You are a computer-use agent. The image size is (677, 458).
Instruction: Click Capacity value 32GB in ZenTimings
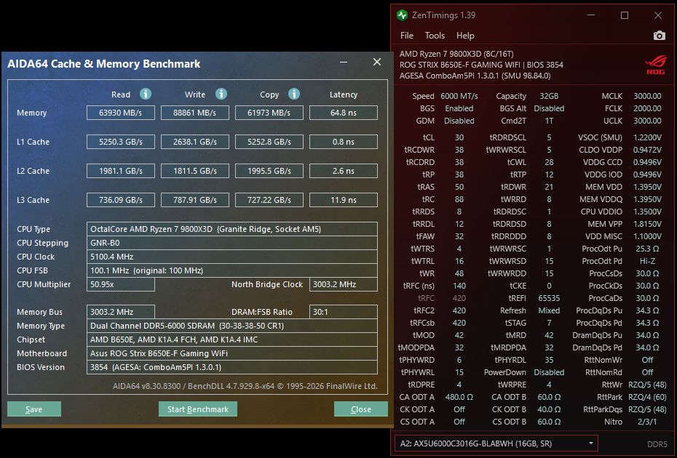(x=549, y=96)
